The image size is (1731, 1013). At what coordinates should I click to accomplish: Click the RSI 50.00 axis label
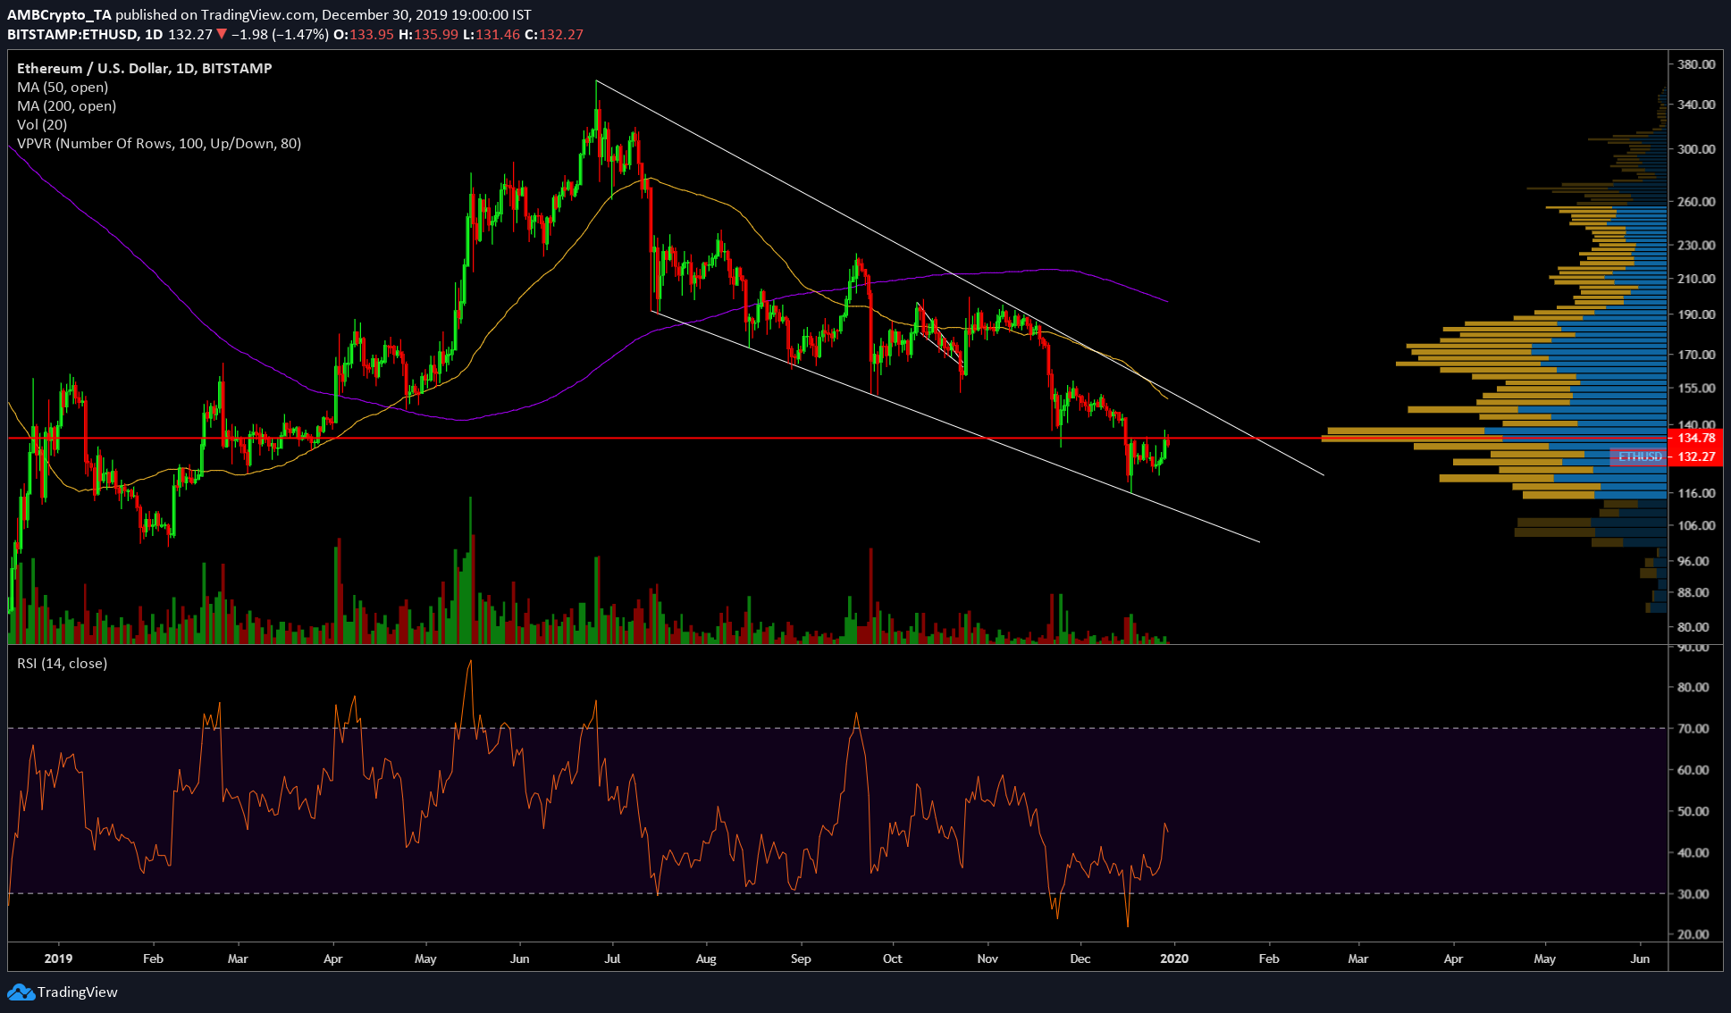coord(1693,811)
